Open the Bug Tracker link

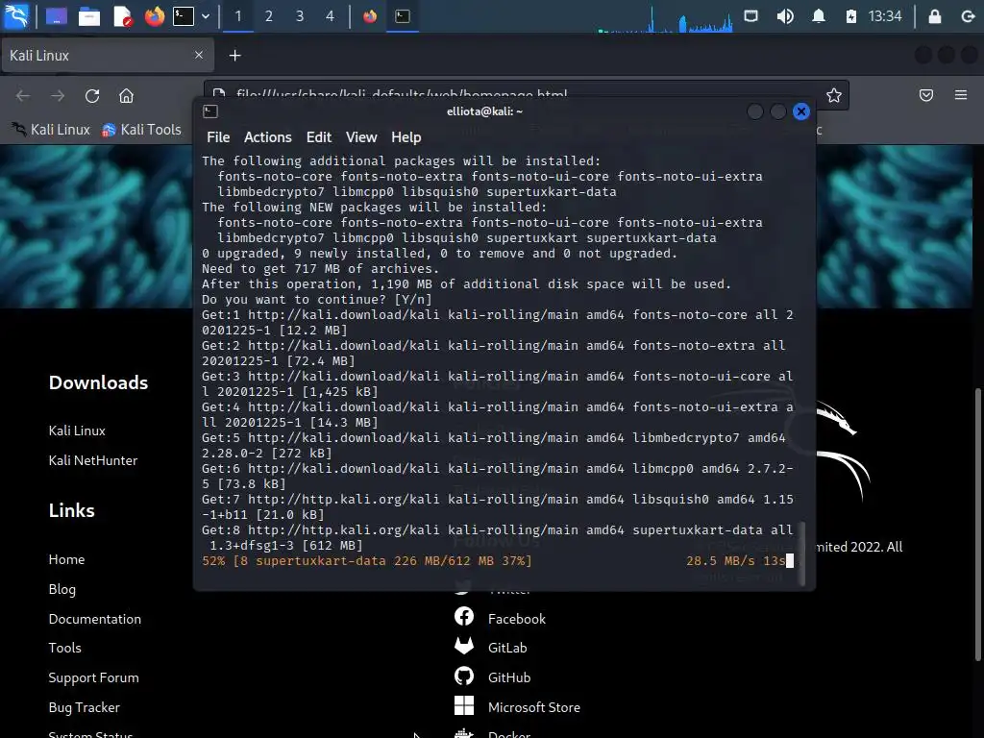pos(85,707)
